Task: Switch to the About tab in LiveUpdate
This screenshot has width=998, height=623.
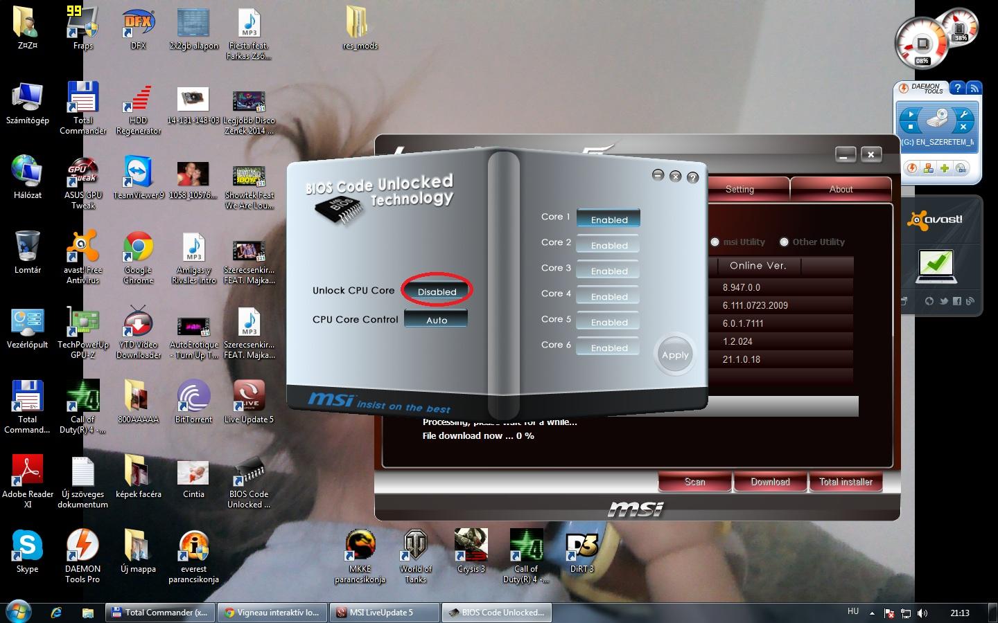Action: click(x=841, y=189)
